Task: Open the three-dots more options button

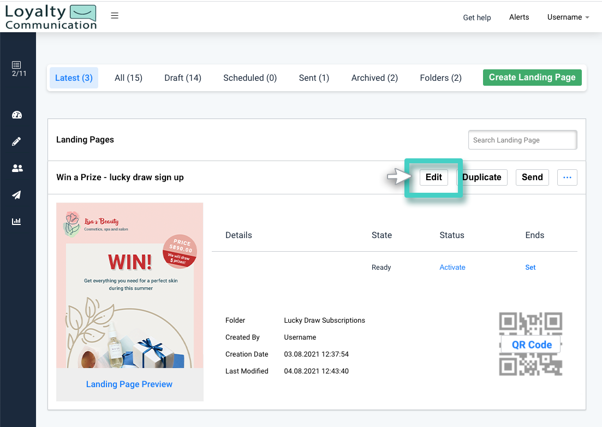Action: click(567, 177)
